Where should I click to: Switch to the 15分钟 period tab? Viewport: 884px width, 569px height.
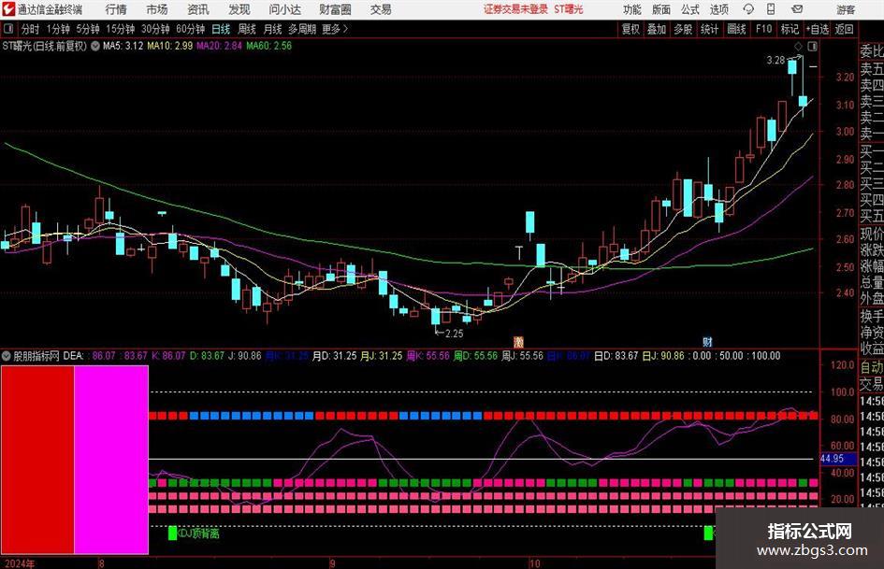point(120,29)
